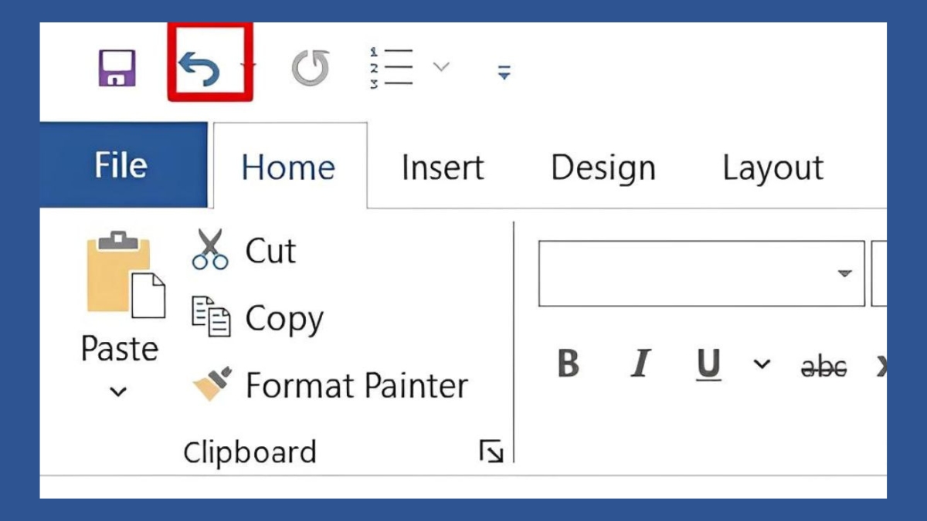This screenshot has width=927, height=521.
Task: Open the Clipboard dialog launcher
Action: tap(491, 452)
